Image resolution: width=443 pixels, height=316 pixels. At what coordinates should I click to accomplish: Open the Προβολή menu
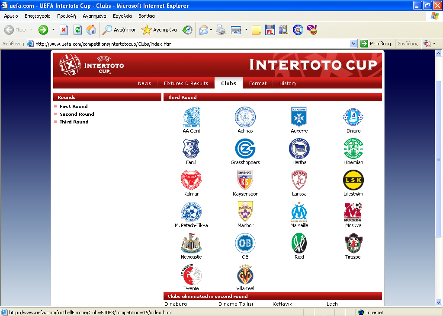(x=66, y=16)
